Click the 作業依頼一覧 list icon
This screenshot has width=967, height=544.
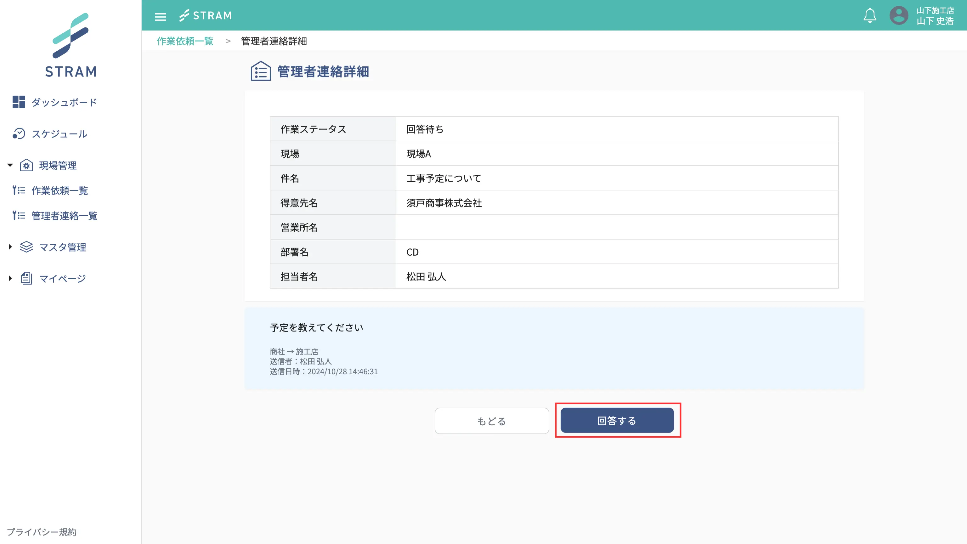pyautogui.click(x=19, y=190)
